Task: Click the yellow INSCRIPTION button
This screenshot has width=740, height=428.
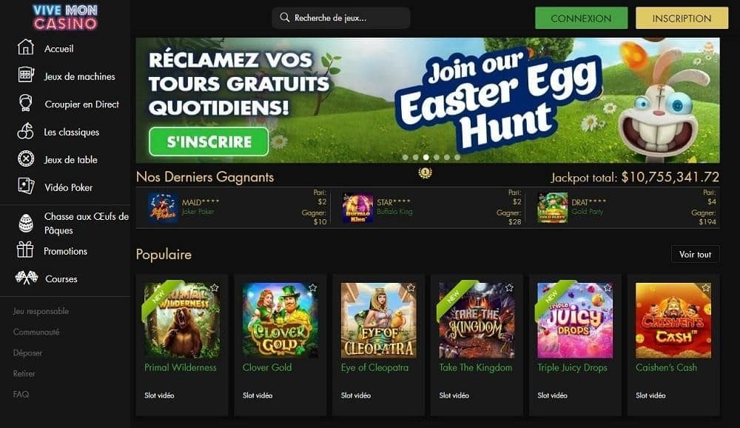Action: (682, 18)
